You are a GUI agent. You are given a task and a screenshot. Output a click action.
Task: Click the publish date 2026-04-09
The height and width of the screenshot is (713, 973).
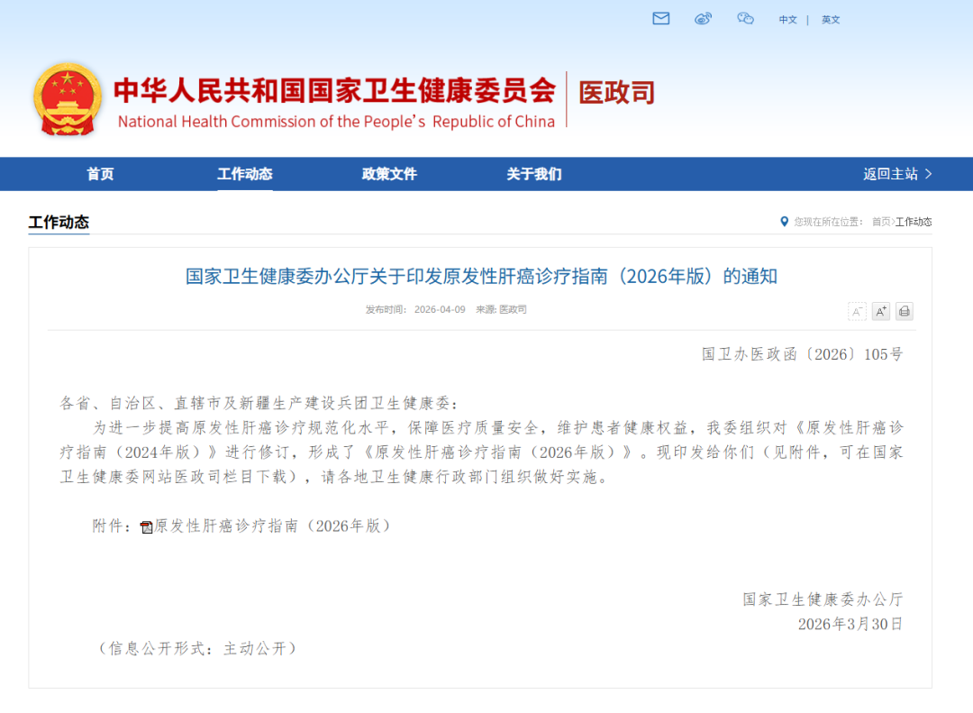(440, 309)
